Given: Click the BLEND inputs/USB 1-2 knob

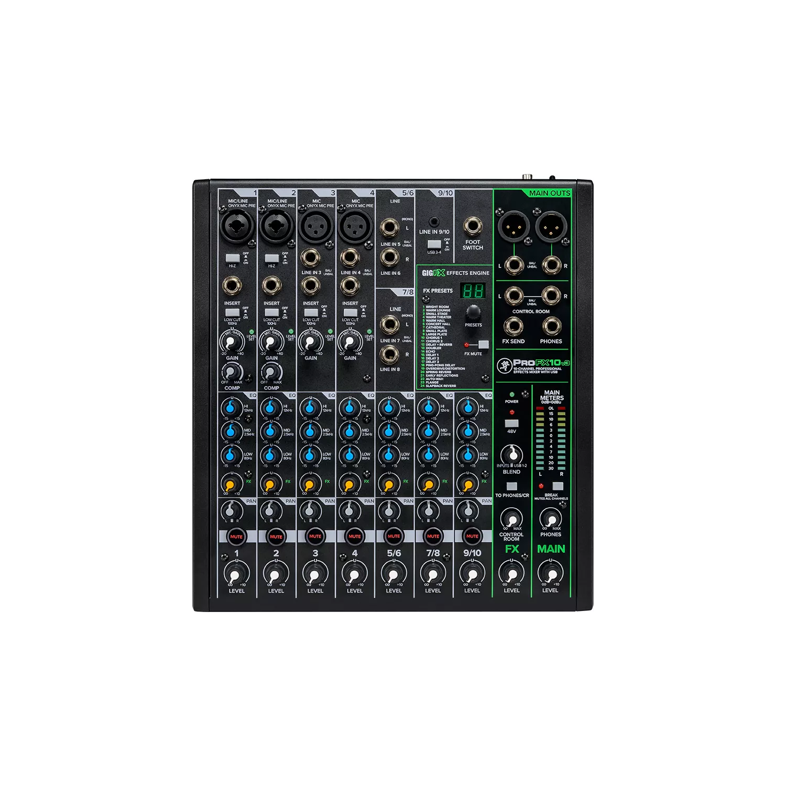Looking at the screenshot, I should tap(511, 454).
